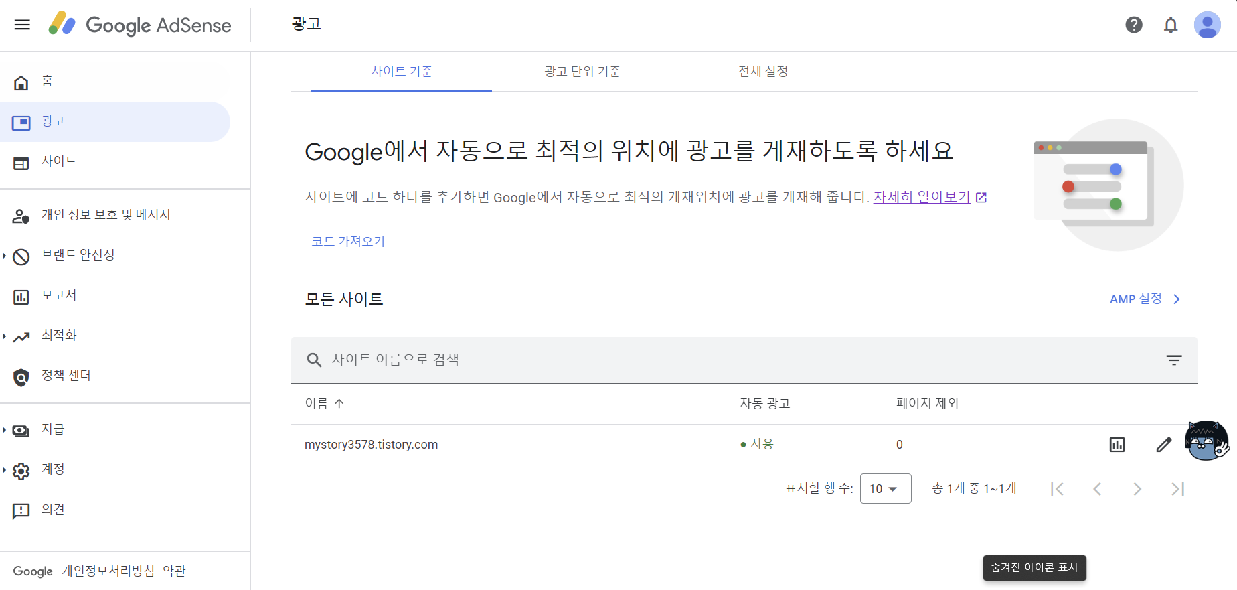Image resolution: width=1237 pixels, height=590 pixels.
Task: Open the help question mark icon
Action: click(1134, 25)
